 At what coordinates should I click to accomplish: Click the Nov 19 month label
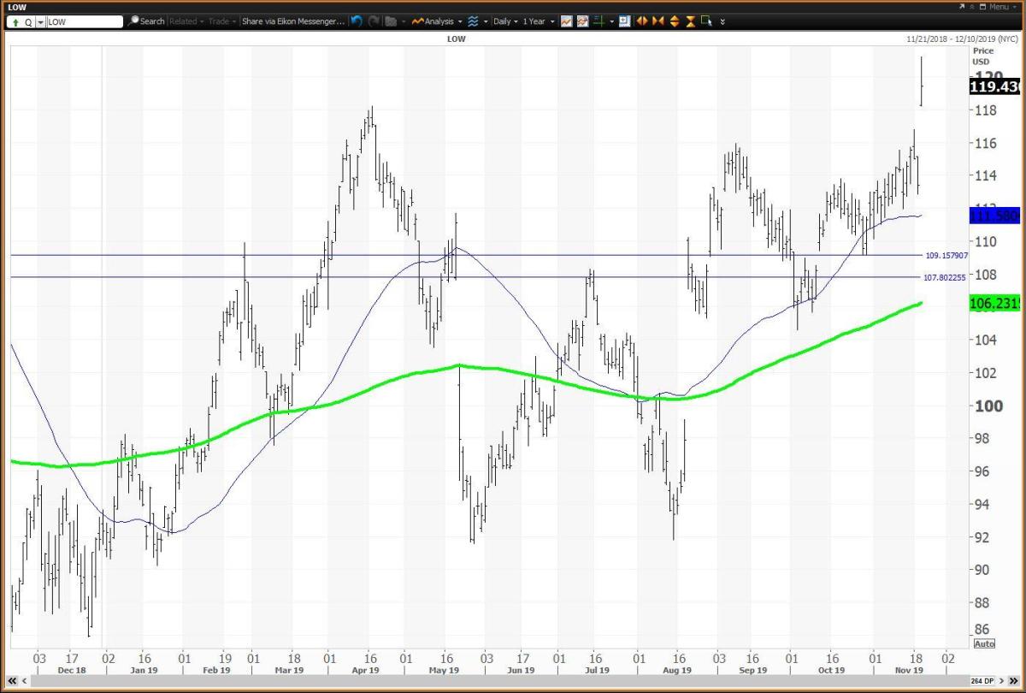pos(909,671)
